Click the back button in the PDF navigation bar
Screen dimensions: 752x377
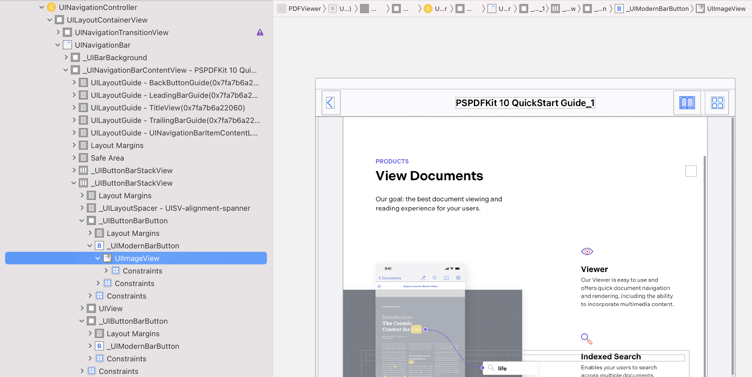point(331,103)
